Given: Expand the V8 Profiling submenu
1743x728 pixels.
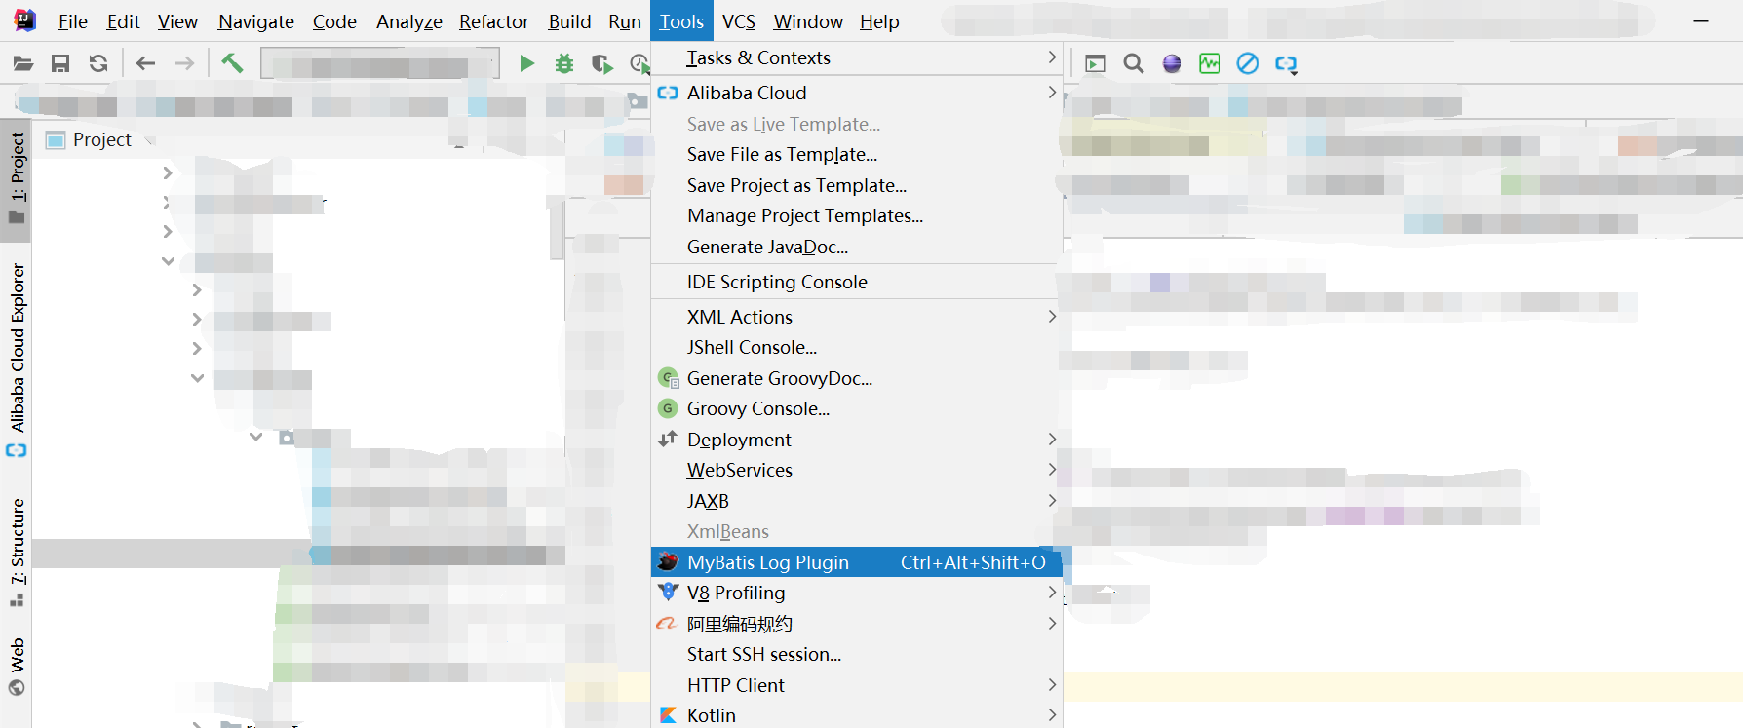Looking at the screenshot, I should [857, 593].
